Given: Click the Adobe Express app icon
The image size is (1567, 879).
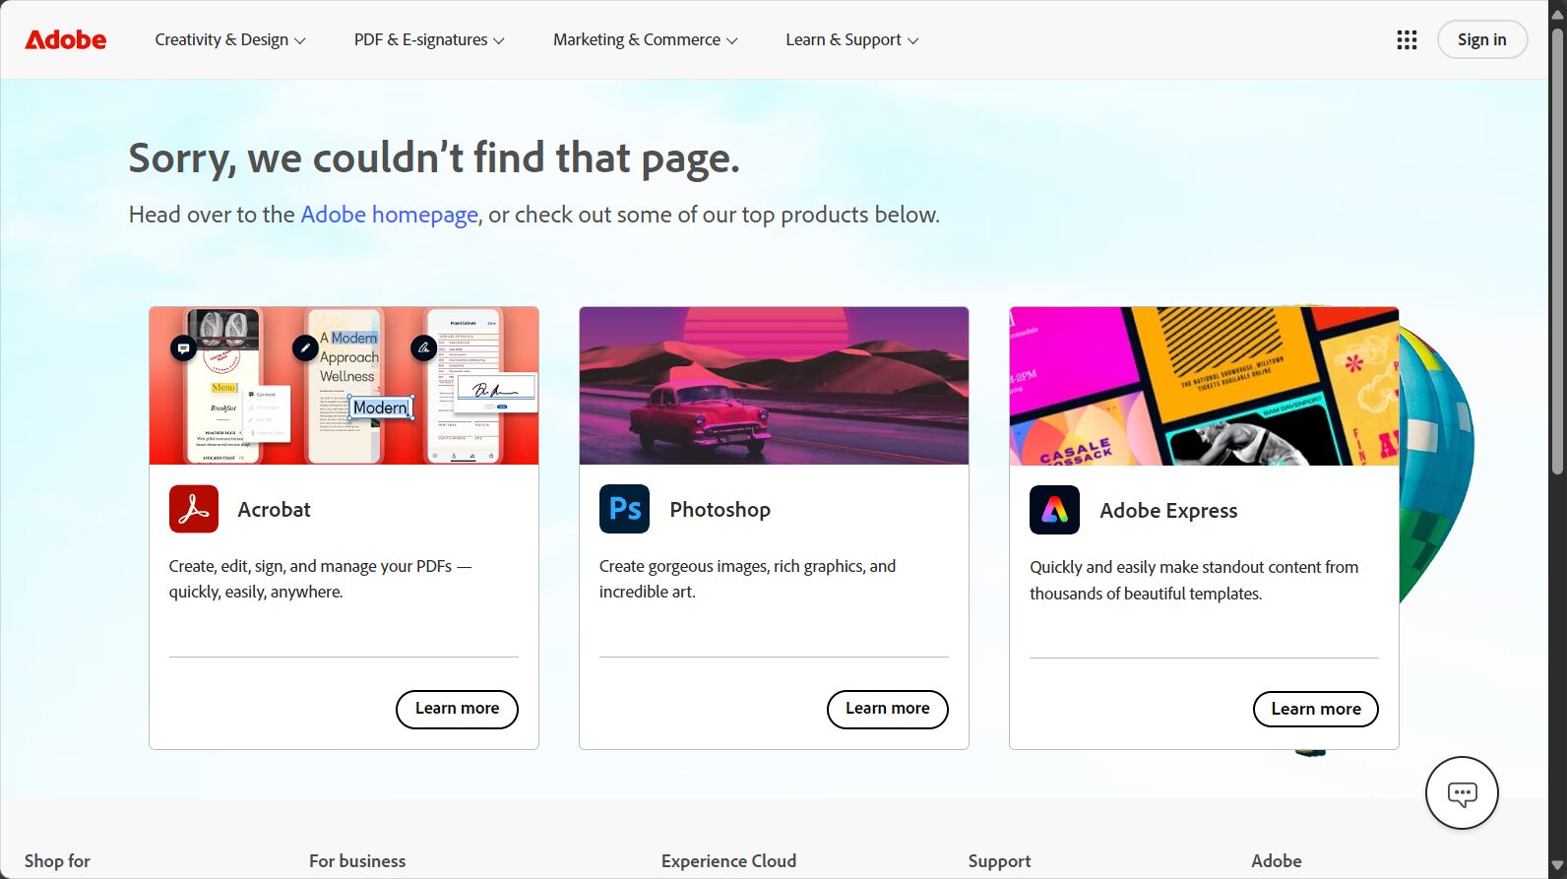Looking at the screenshot, I should (x=1054, y=510).
